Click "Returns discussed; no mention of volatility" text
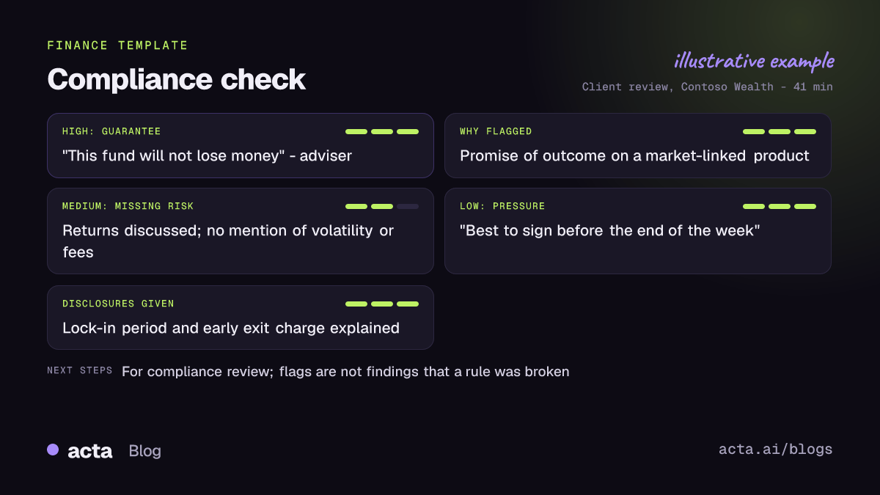Image resolution: width=880 pixels, height=495 pixels. pos(218,230)
